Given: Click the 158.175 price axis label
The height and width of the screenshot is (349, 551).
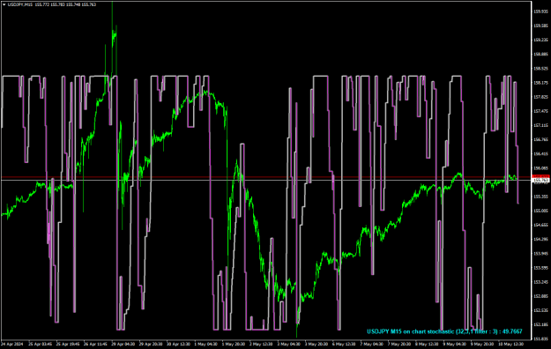Looking at the screenshot, I should (x=540, y=83).
